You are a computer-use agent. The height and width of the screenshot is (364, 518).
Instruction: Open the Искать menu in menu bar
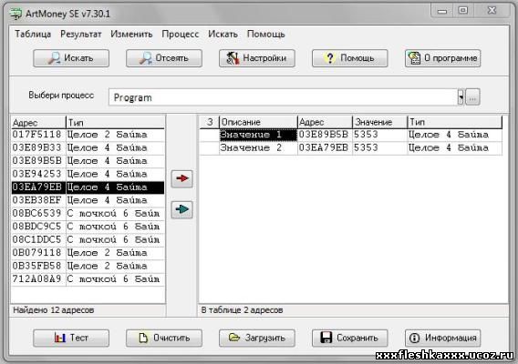223,35
